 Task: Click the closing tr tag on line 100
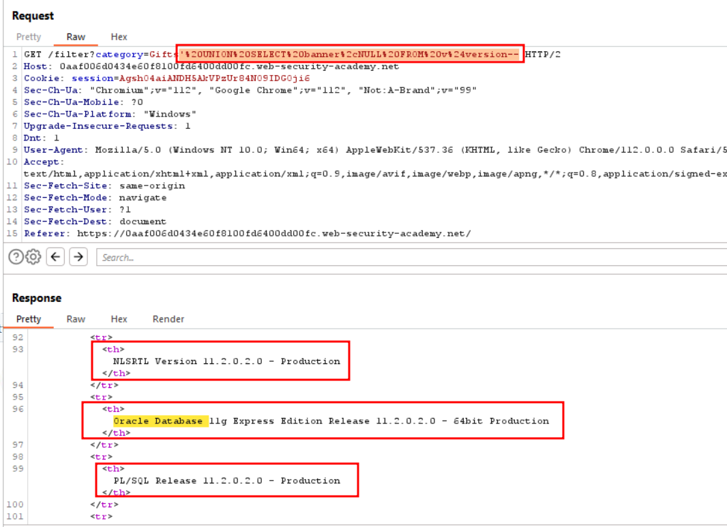(104, 505)
